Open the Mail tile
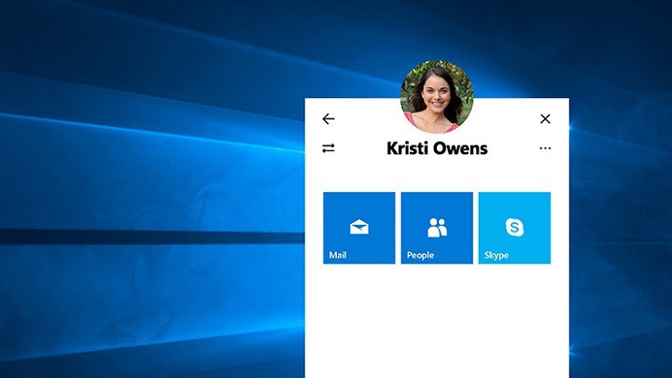 point(359,228)
